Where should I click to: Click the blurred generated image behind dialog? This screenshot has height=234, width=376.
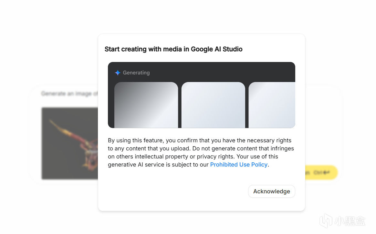point(70,143)
